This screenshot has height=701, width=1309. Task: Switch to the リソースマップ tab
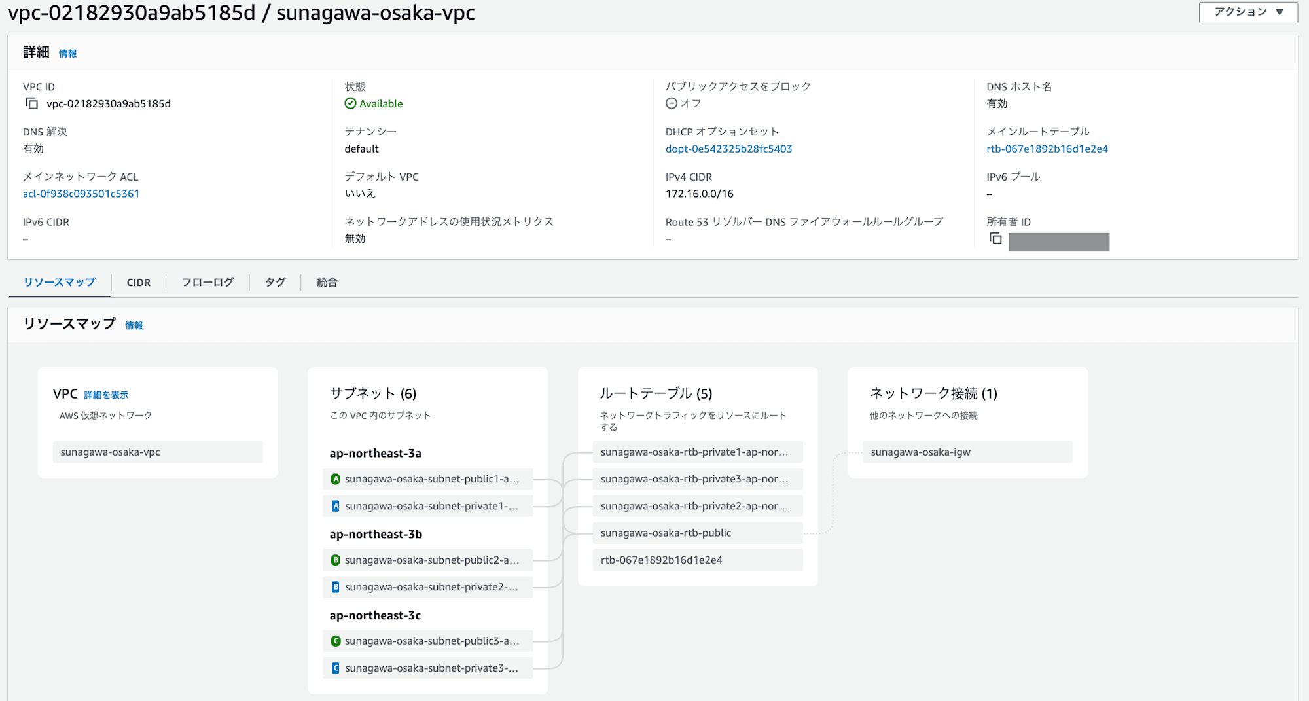[60, 282]
